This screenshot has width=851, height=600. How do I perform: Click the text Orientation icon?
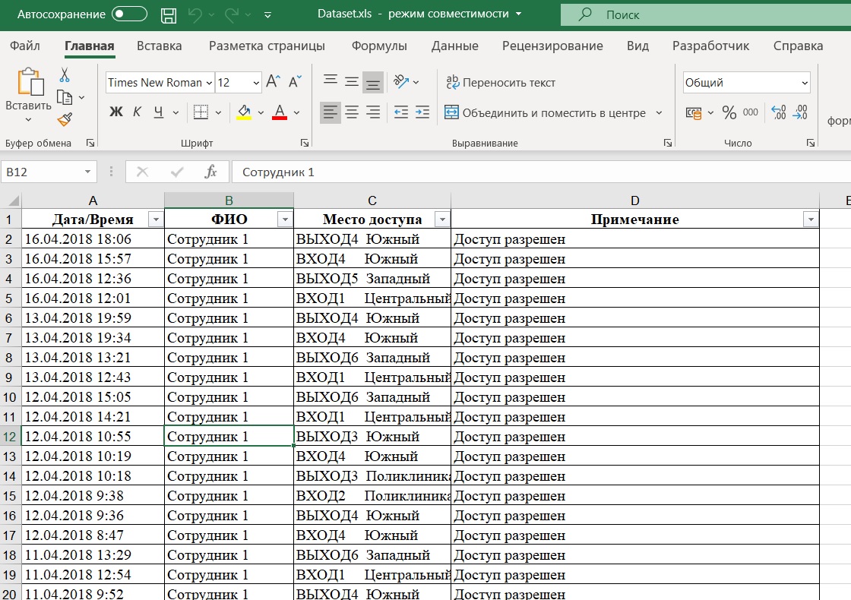point(402,82)
